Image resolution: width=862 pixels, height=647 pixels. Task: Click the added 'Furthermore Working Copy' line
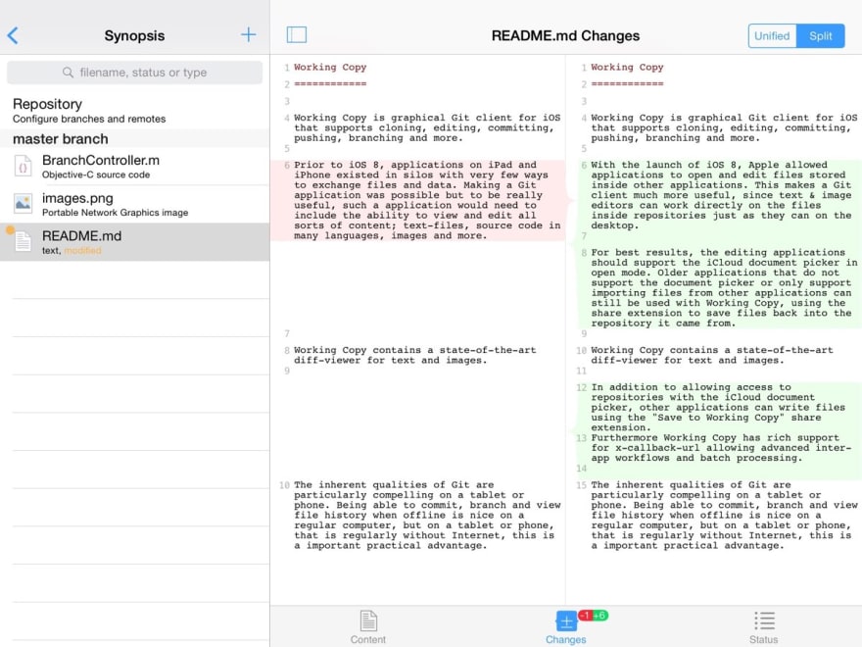[x=720, y=448]
